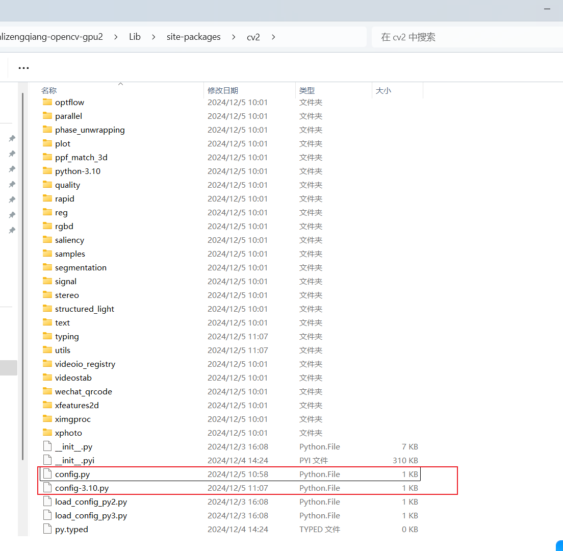
Task: Open the See more (...) menu
Action: 23,67
